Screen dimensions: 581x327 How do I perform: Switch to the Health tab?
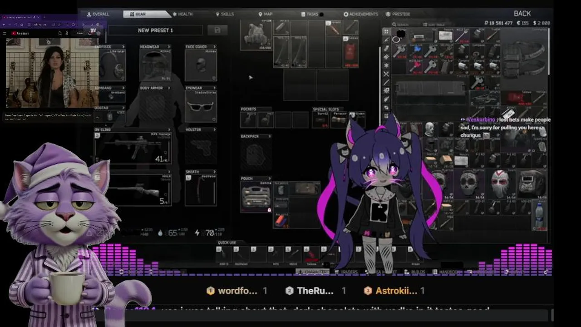[182, 14]
